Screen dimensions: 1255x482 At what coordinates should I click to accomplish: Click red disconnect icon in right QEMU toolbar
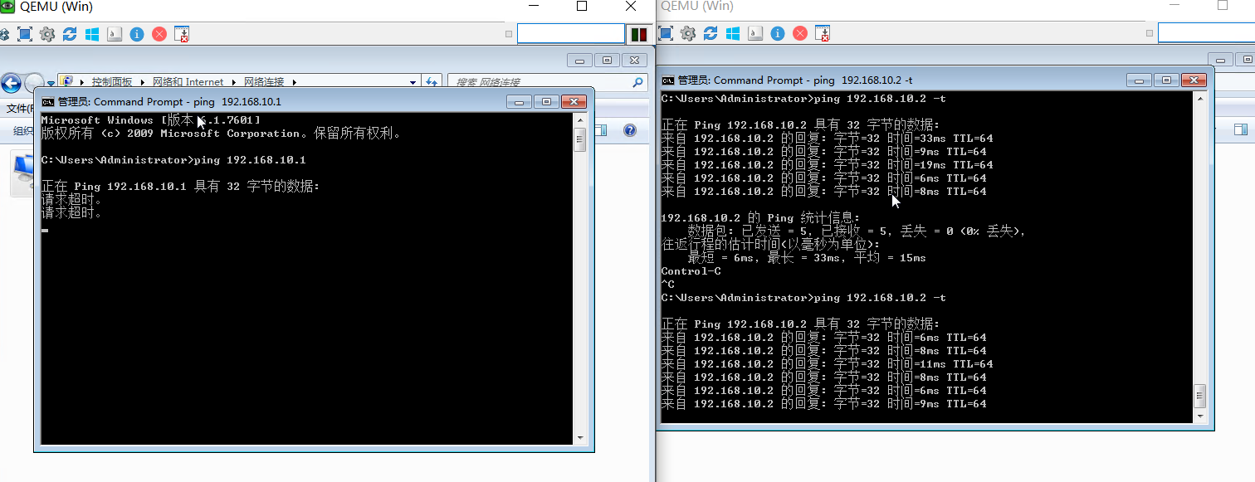[800, 34]
